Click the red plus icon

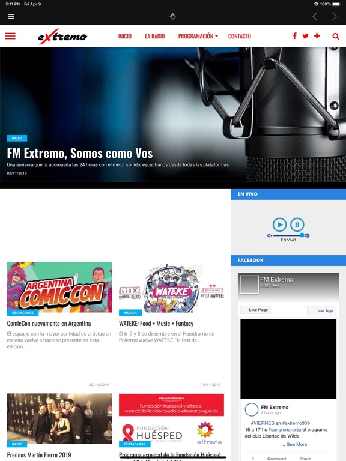[317, 36]
